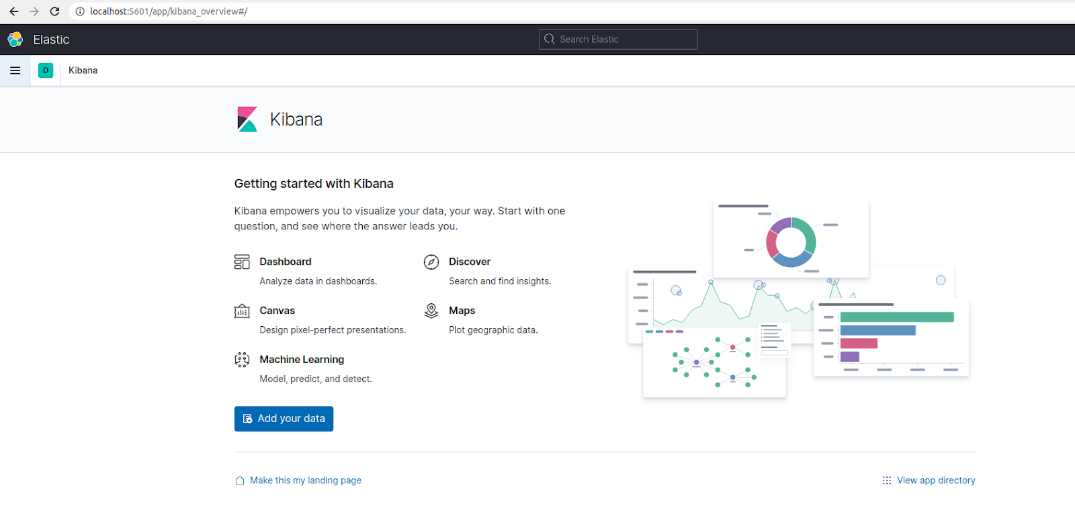This screenshot has height=514, width=1075.
Task: Select the localhost URL in the address bar
Action: [x=169, y=11]
